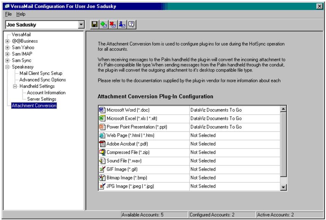Click the plug-in list scroll down arrow
The height and width of the screenshot is (220, 326).
[283, 187]
